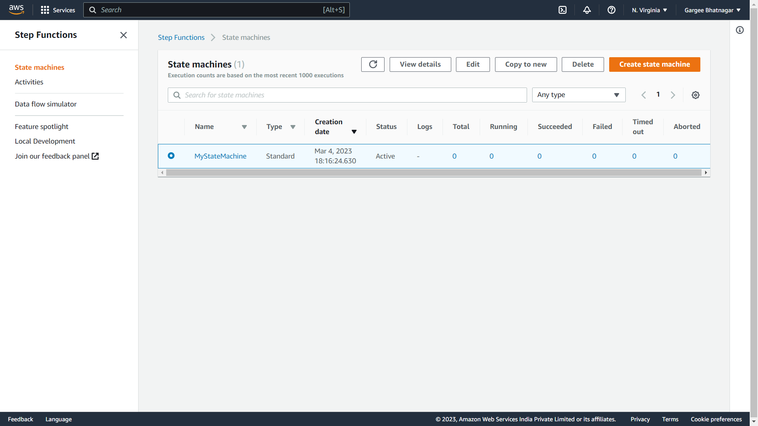Click the refresh state machines button
758x426 pixels.
coord(373,64)
